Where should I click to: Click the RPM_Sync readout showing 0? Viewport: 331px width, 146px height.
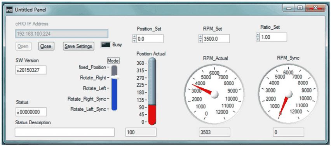point(288,132)
